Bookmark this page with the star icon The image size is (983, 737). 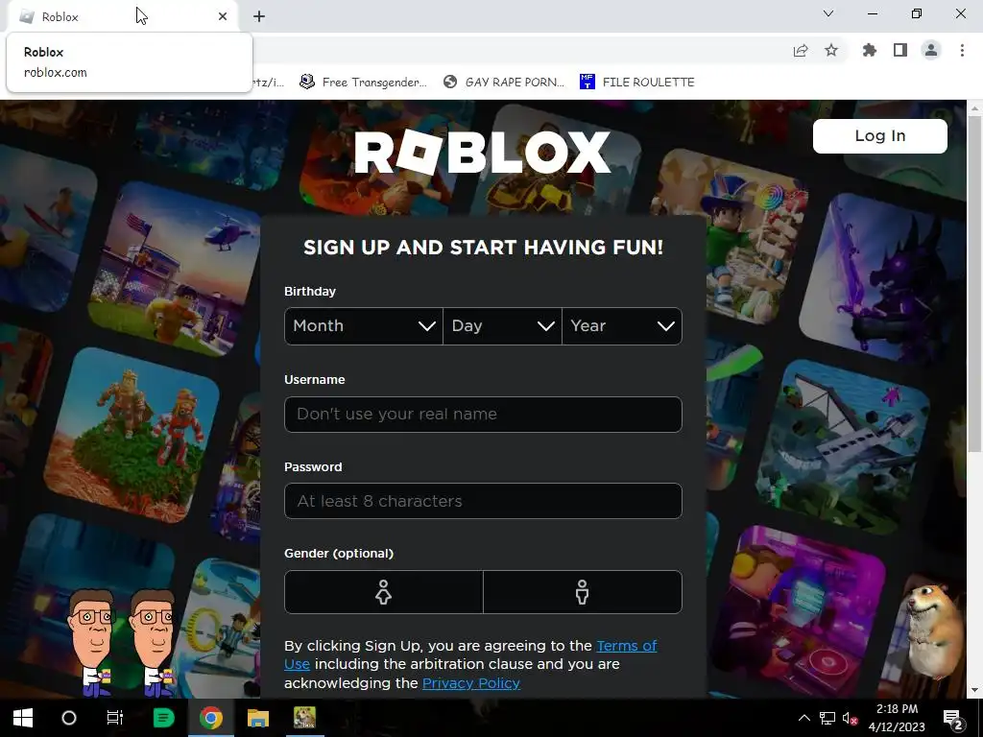pyautogui.click(x=831, y=50)
